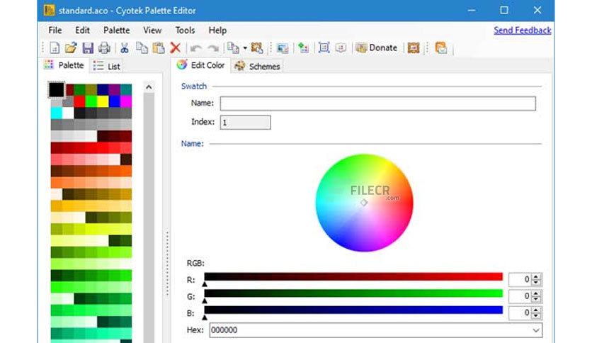Decrease the G value with down spinner
Viewport: 592px width, 343px height.
coord(536,299)
